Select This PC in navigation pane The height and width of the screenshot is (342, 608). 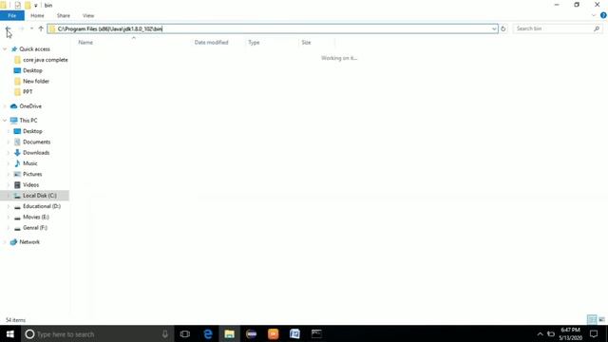click(28, 121)
